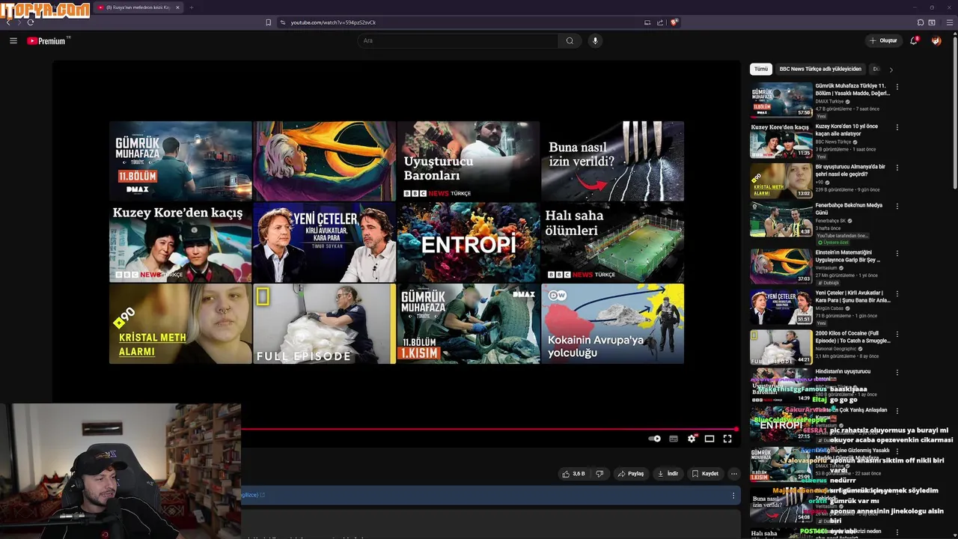Click the Paylaş share button
The width and height of the screenshot is (958, 539).
630,474
